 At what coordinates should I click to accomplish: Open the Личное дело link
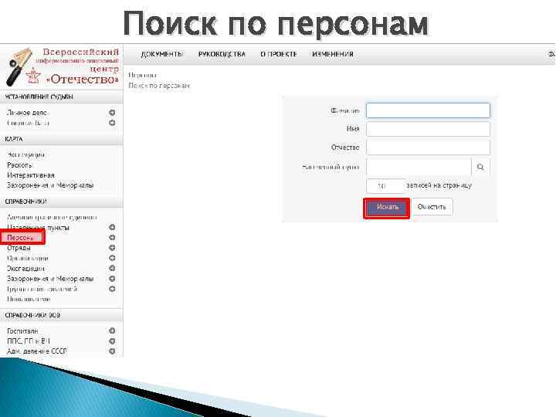point(27,113)
